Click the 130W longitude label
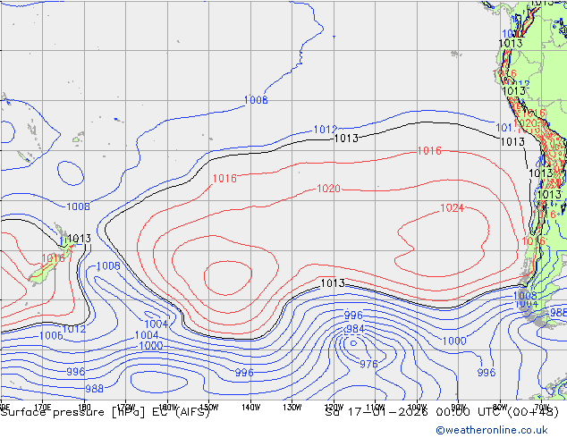 (x=292, y=408)
